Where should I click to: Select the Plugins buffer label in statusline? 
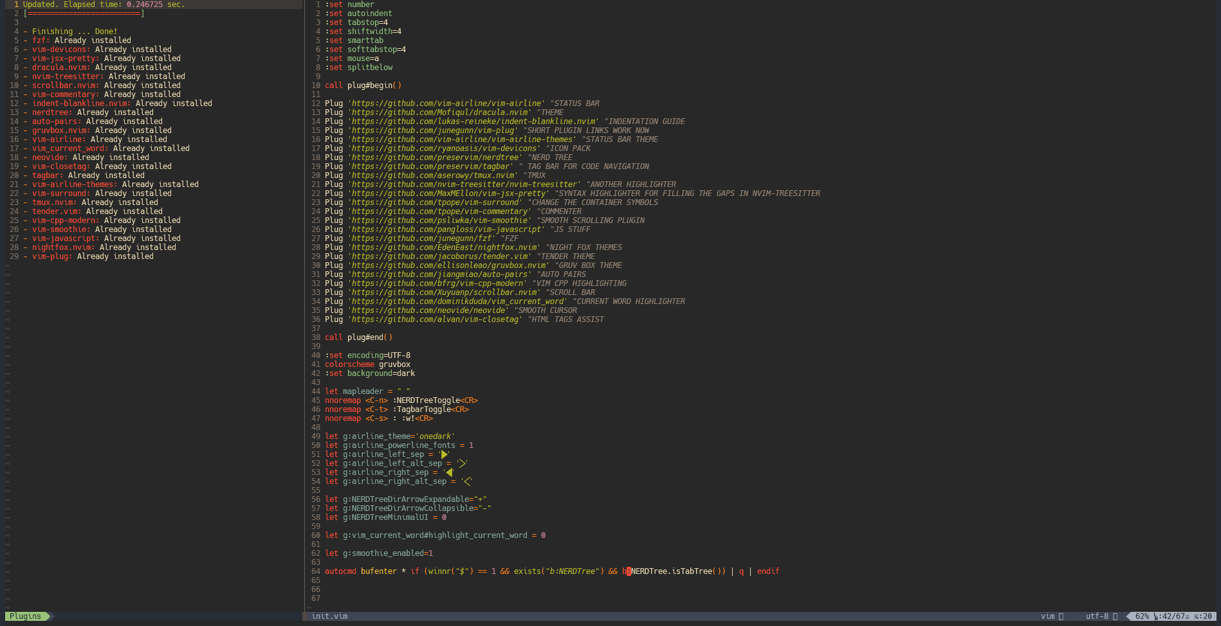pos(26,616)
